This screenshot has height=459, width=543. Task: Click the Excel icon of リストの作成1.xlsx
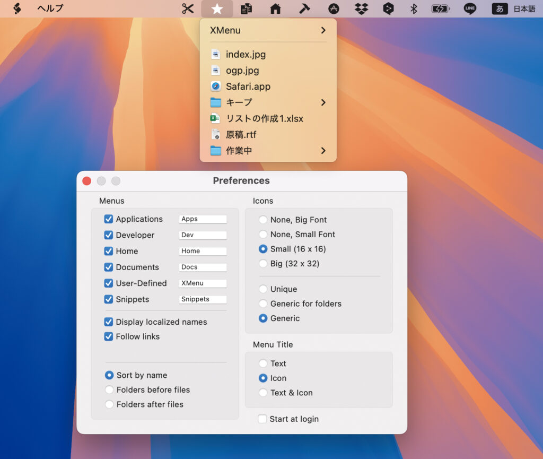(215, 118)
